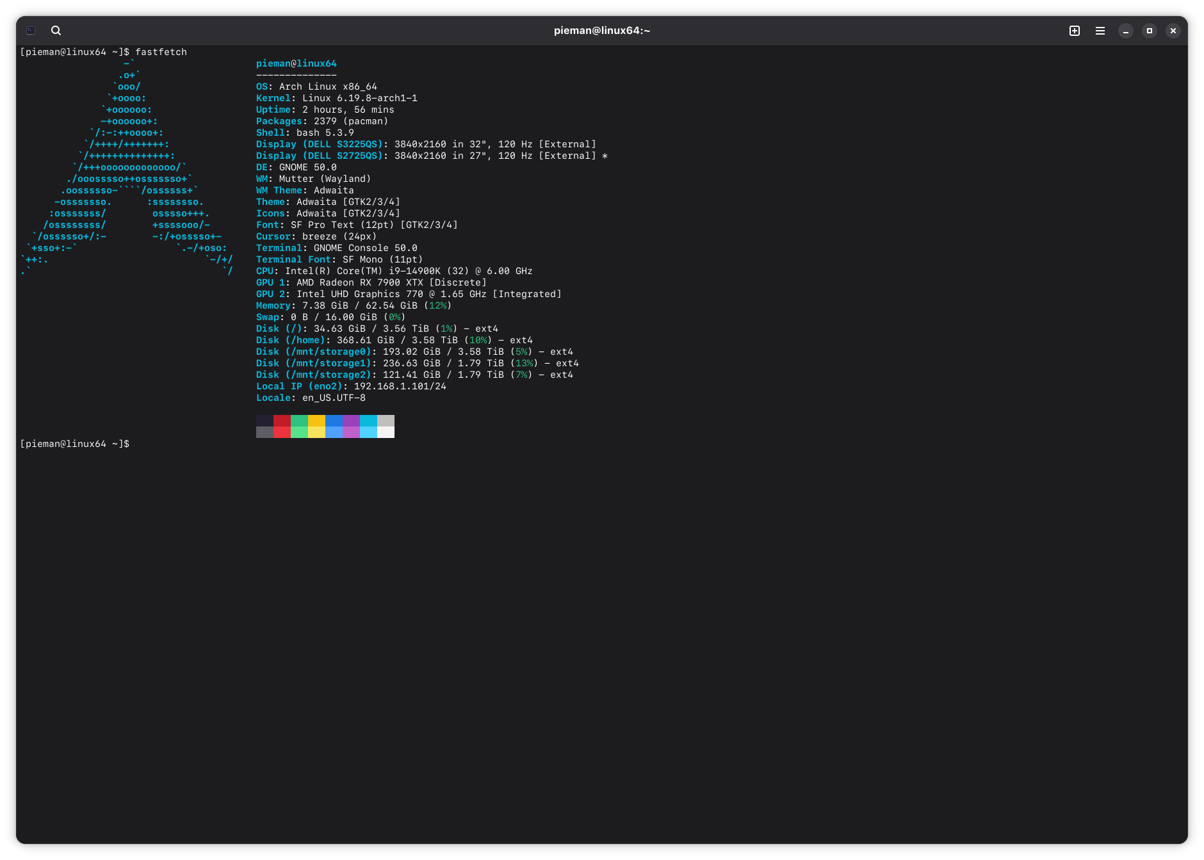Close the Console window

[1173, 31]
